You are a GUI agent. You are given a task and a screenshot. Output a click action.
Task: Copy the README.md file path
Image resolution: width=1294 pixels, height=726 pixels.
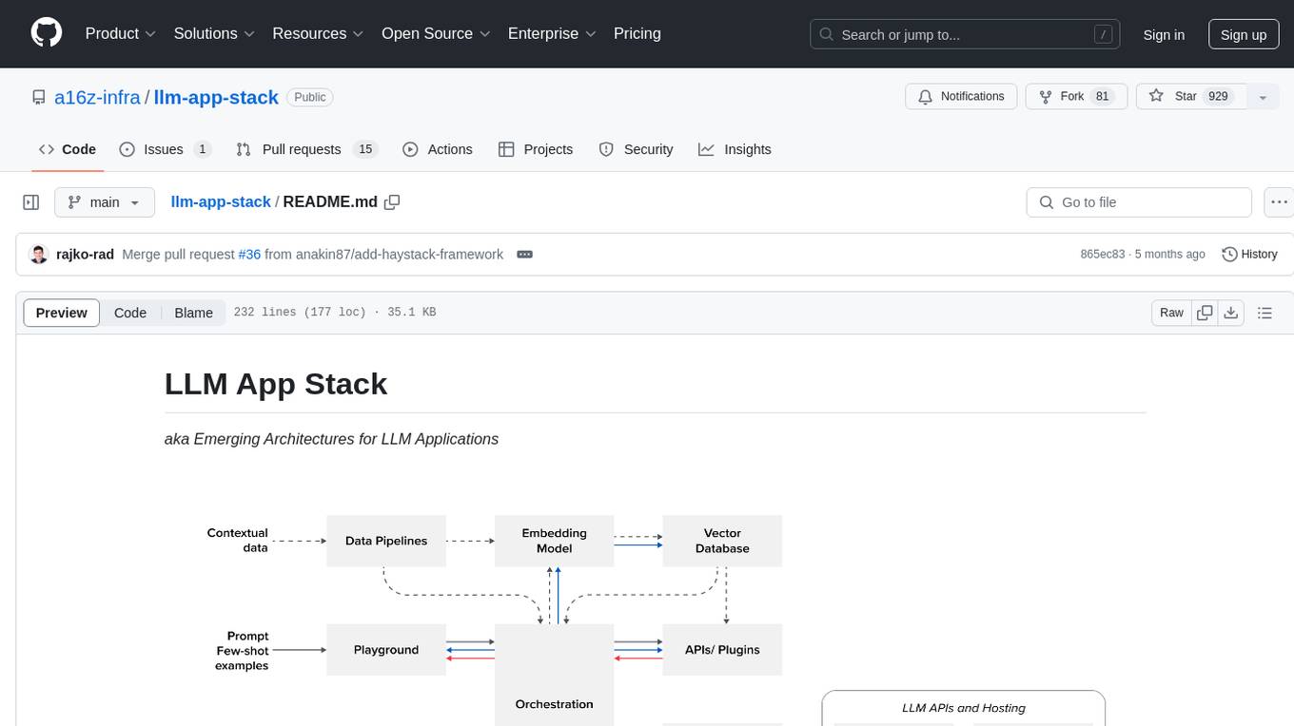click(x=392, y=202)
